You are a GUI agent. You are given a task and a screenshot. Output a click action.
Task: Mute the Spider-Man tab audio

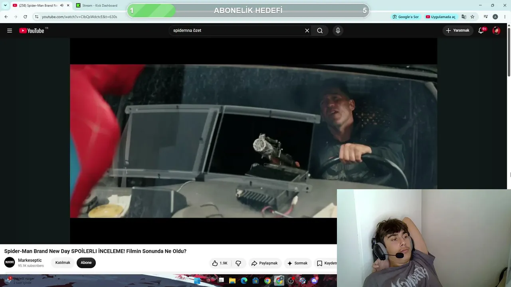[x=61, y=6]
